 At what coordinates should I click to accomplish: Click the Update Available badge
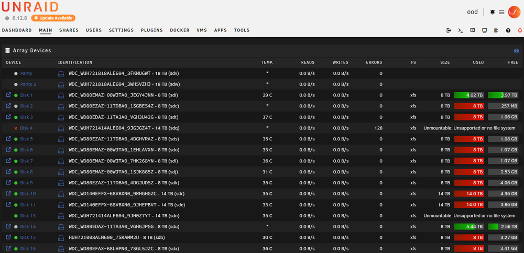coord(53,18)
